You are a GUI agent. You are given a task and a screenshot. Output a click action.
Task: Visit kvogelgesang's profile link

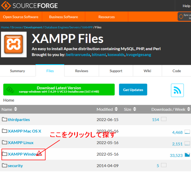[138, 55]
